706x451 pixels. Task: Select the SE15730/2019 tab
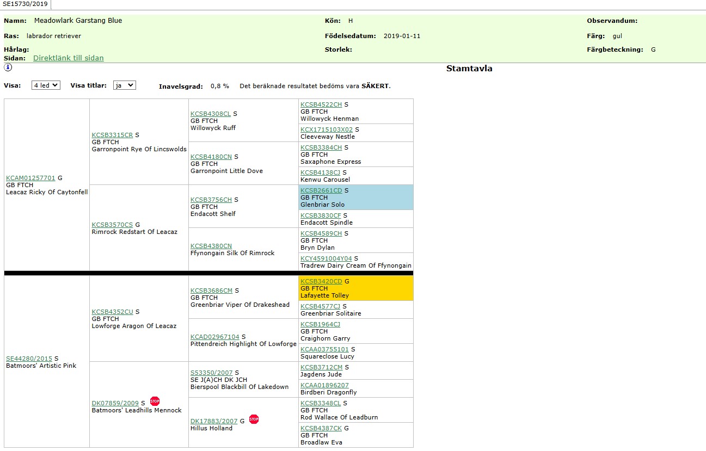tap(25, 4)
